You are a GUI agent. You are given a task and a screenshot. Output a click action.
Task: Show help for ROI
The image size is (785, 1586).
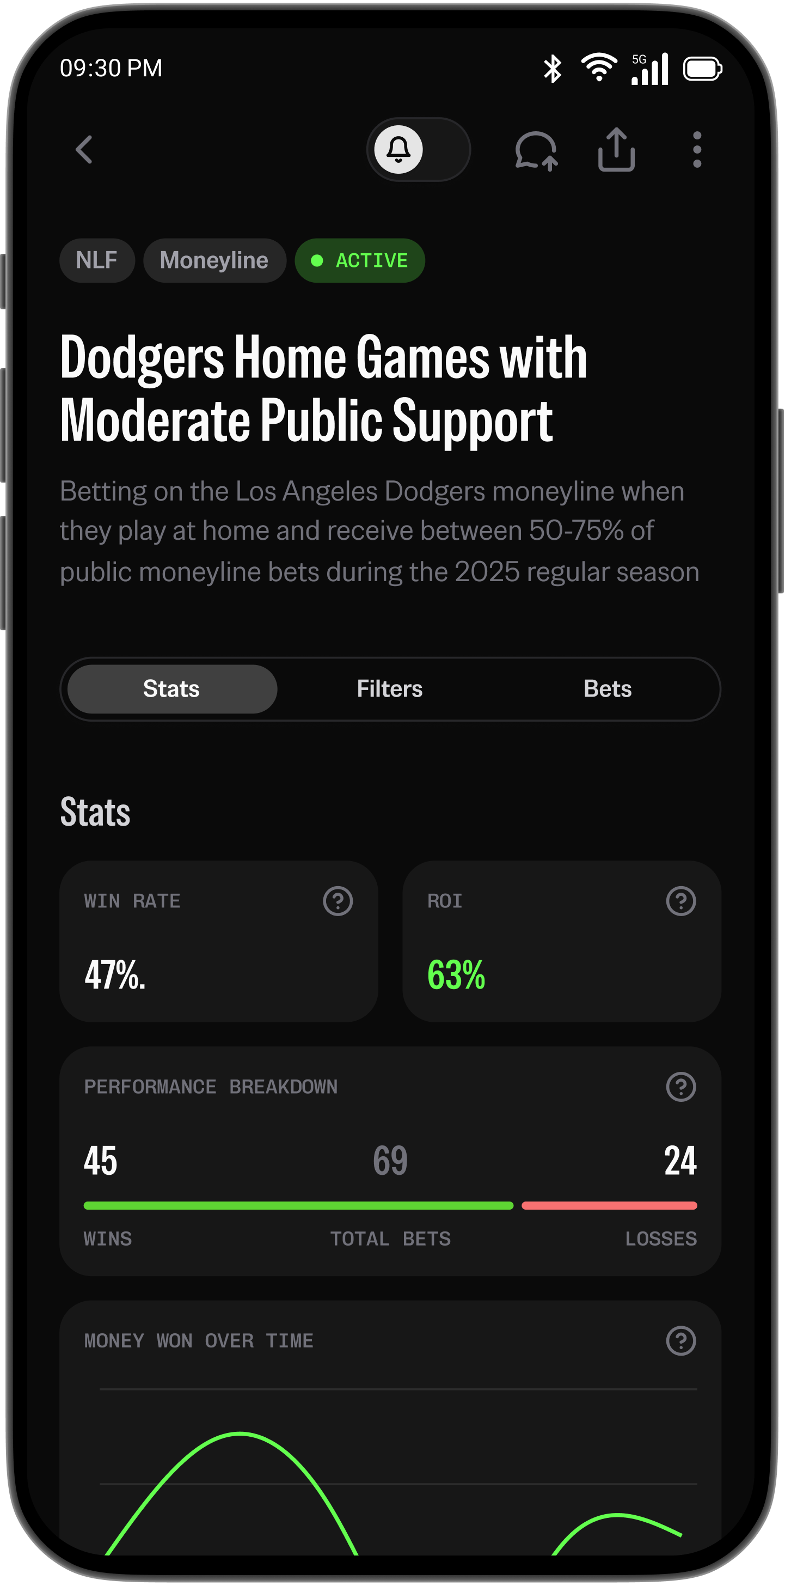(680, 901)
